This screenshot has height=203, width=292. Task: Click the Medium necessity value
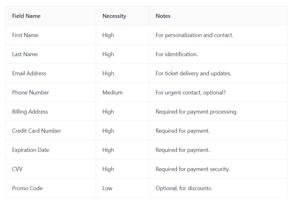click(112, 93)
